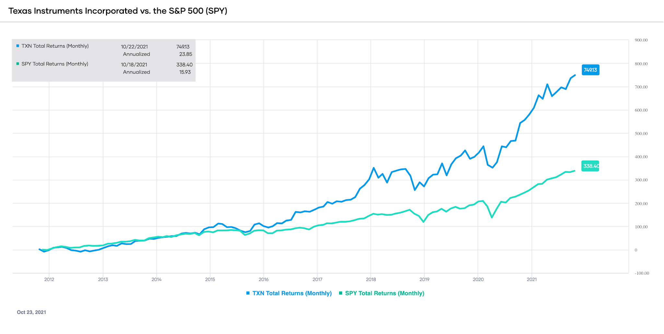Viewport: 664px width, 334px height.
Task: Click TXN Total Returns (Monthly) bottom legend label
Action: click(292, 293)
